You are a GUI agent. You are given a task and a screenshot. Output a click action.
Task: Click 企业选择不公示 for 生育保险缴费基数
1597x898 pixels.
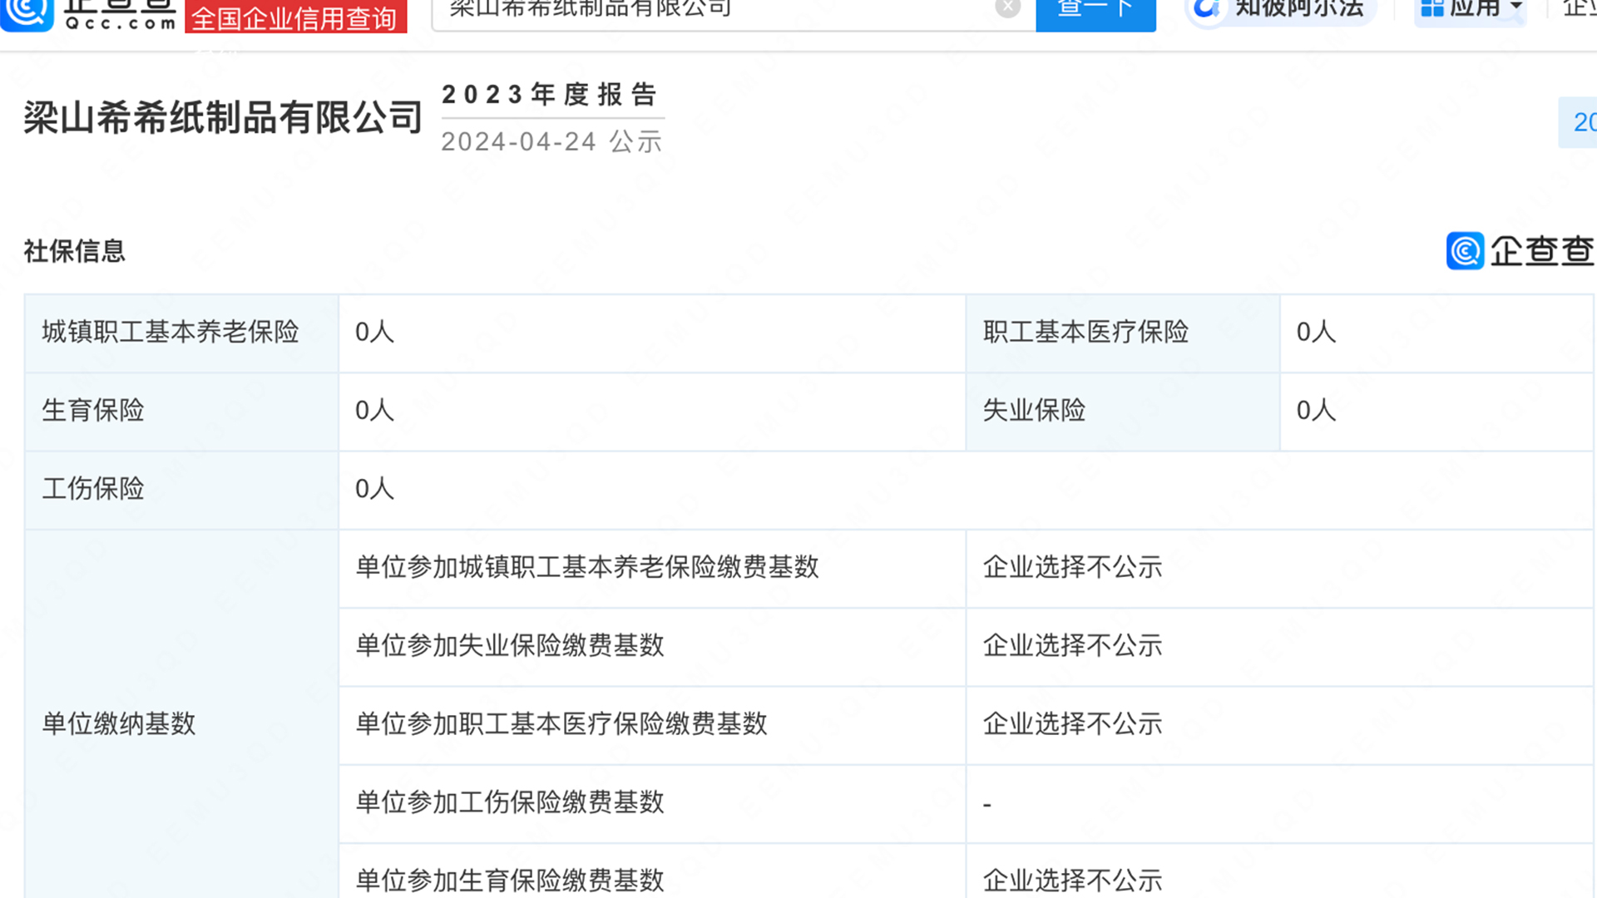[x=1072, y=881]
